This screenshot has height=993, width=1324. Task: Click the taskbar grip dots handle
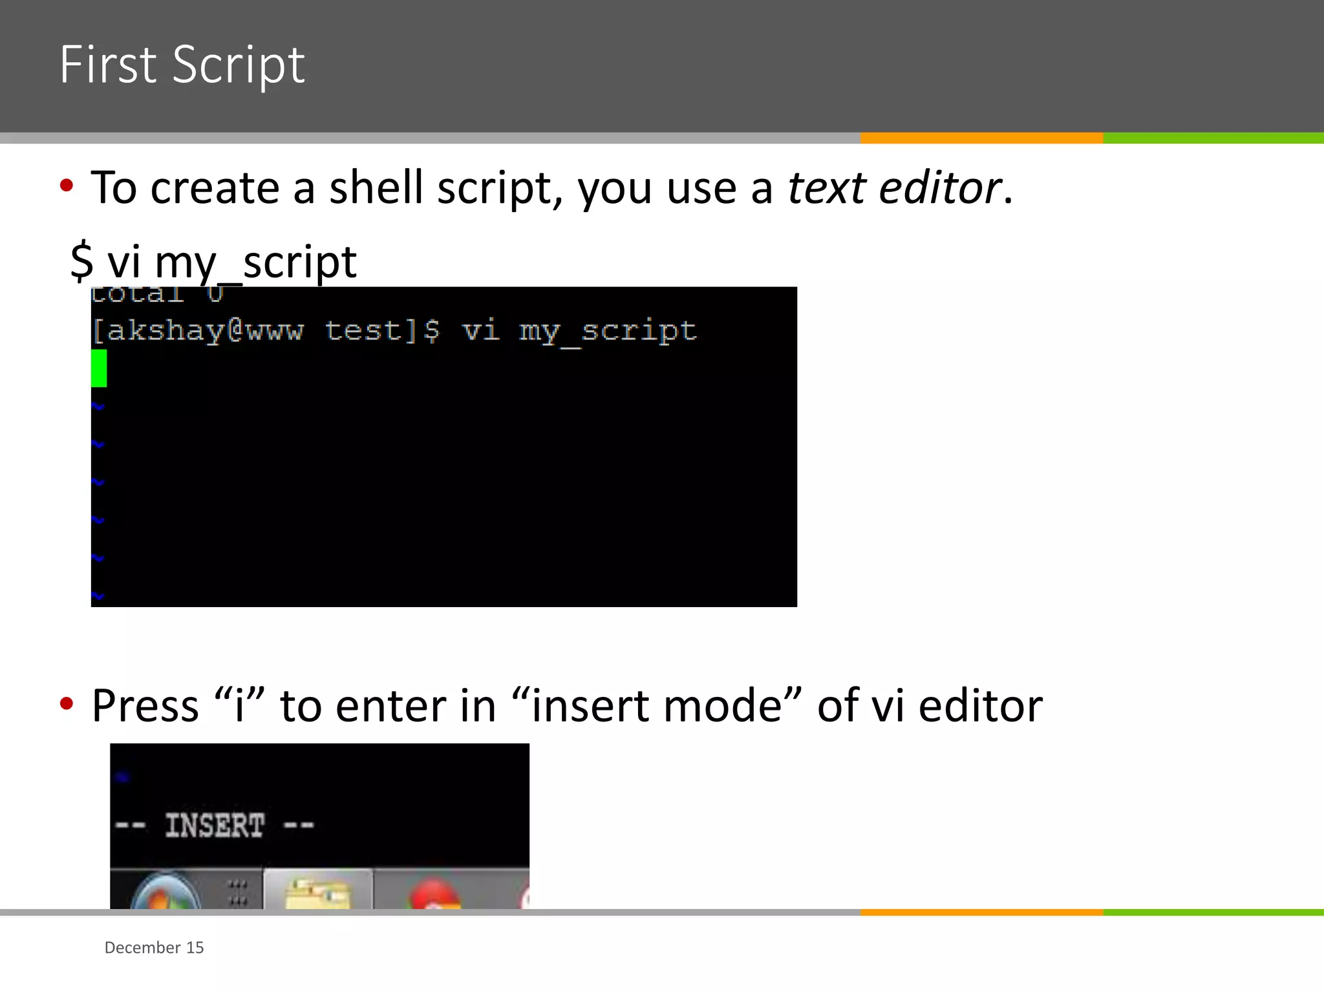(237, 892)
